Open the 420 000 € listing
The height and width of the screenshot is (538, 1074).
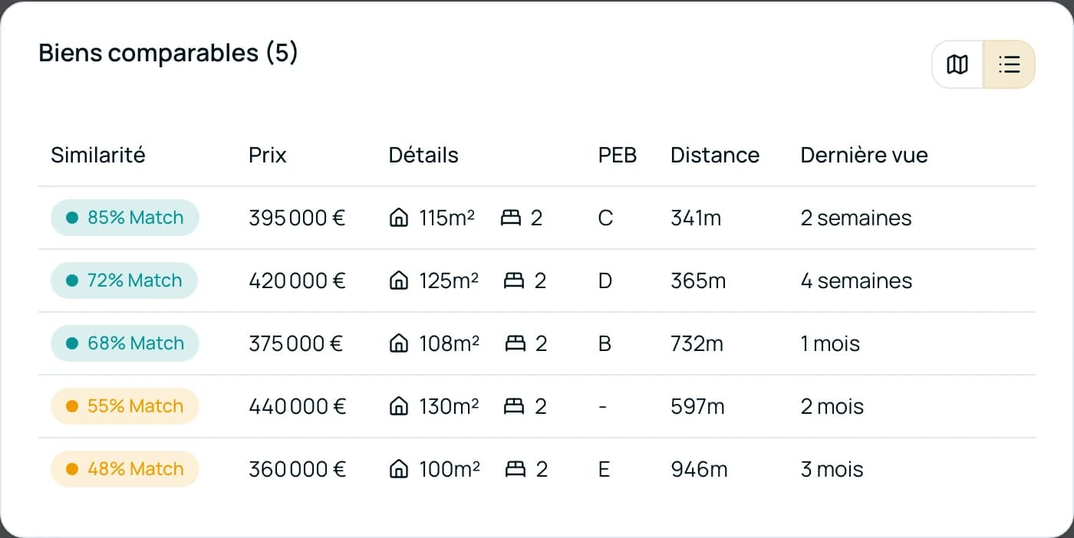pyautogui.click(x=296, y=280)
